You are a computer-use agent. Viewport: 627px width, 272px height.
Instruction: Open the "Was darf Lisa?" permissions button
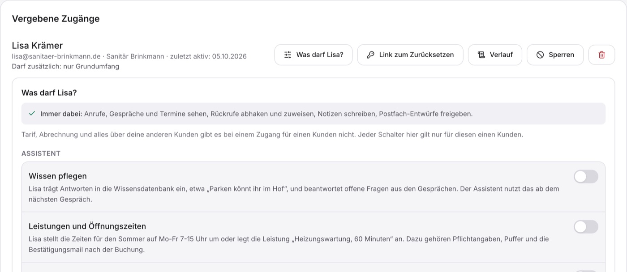coord(313,55)
